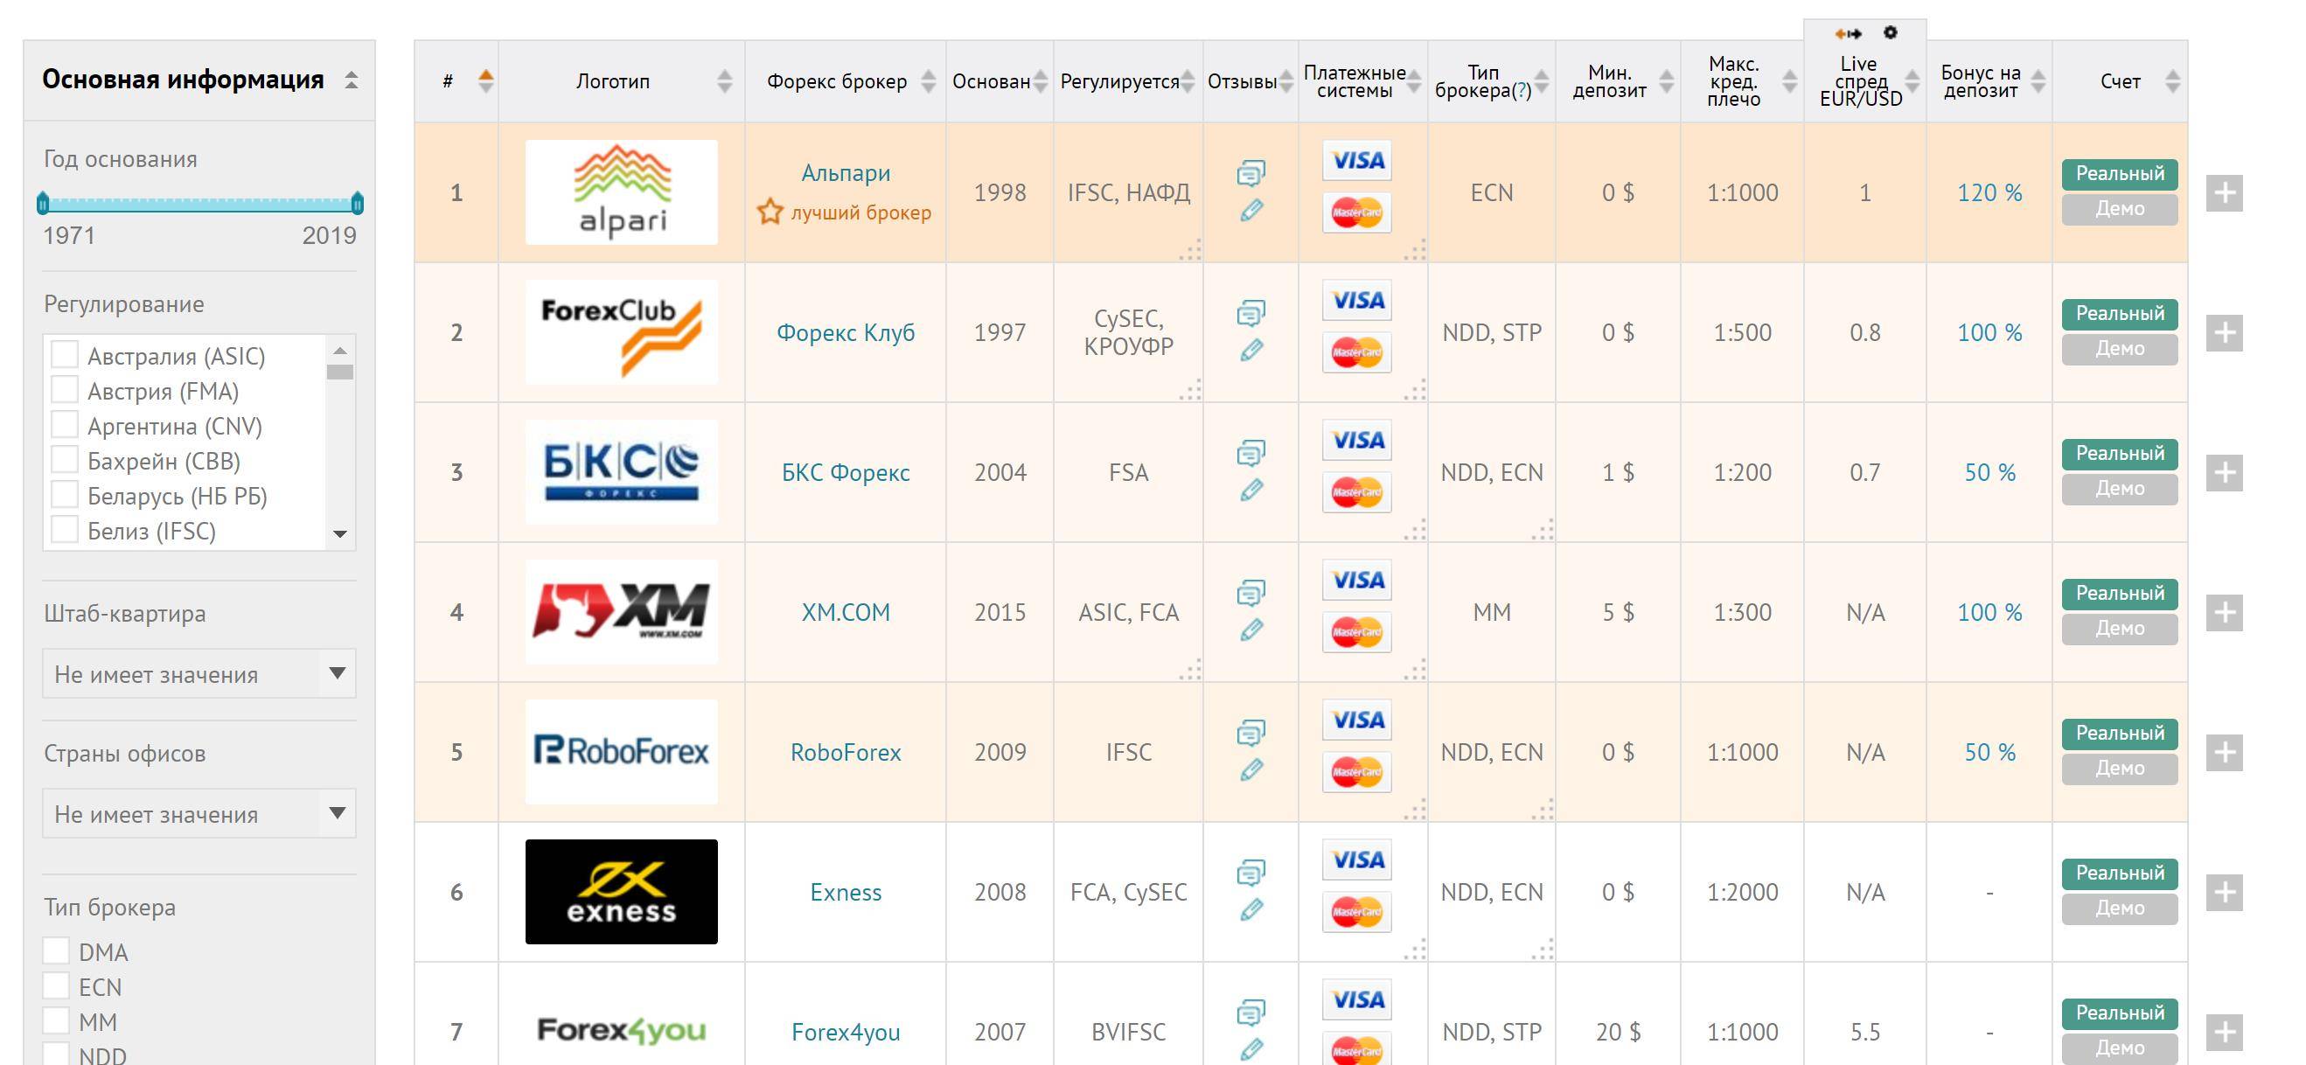This screenshot has width=2306, height=1065.
Task: Sort table by Тип брокера column
Action: (1542, 81)
